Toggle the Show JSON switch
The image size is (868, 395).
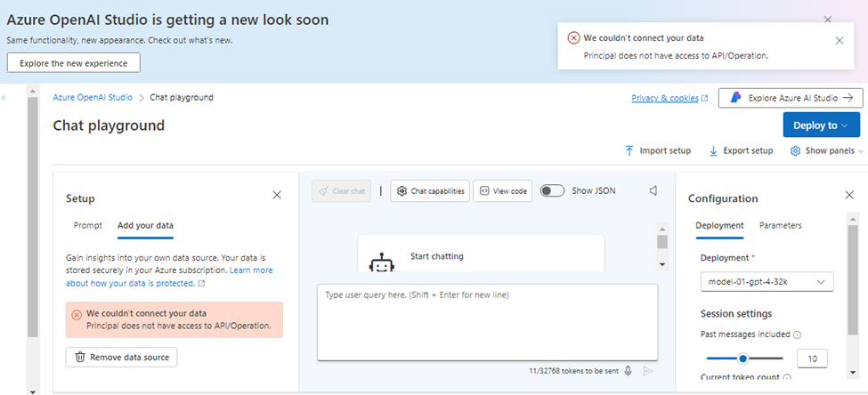(x=552, y=191)
